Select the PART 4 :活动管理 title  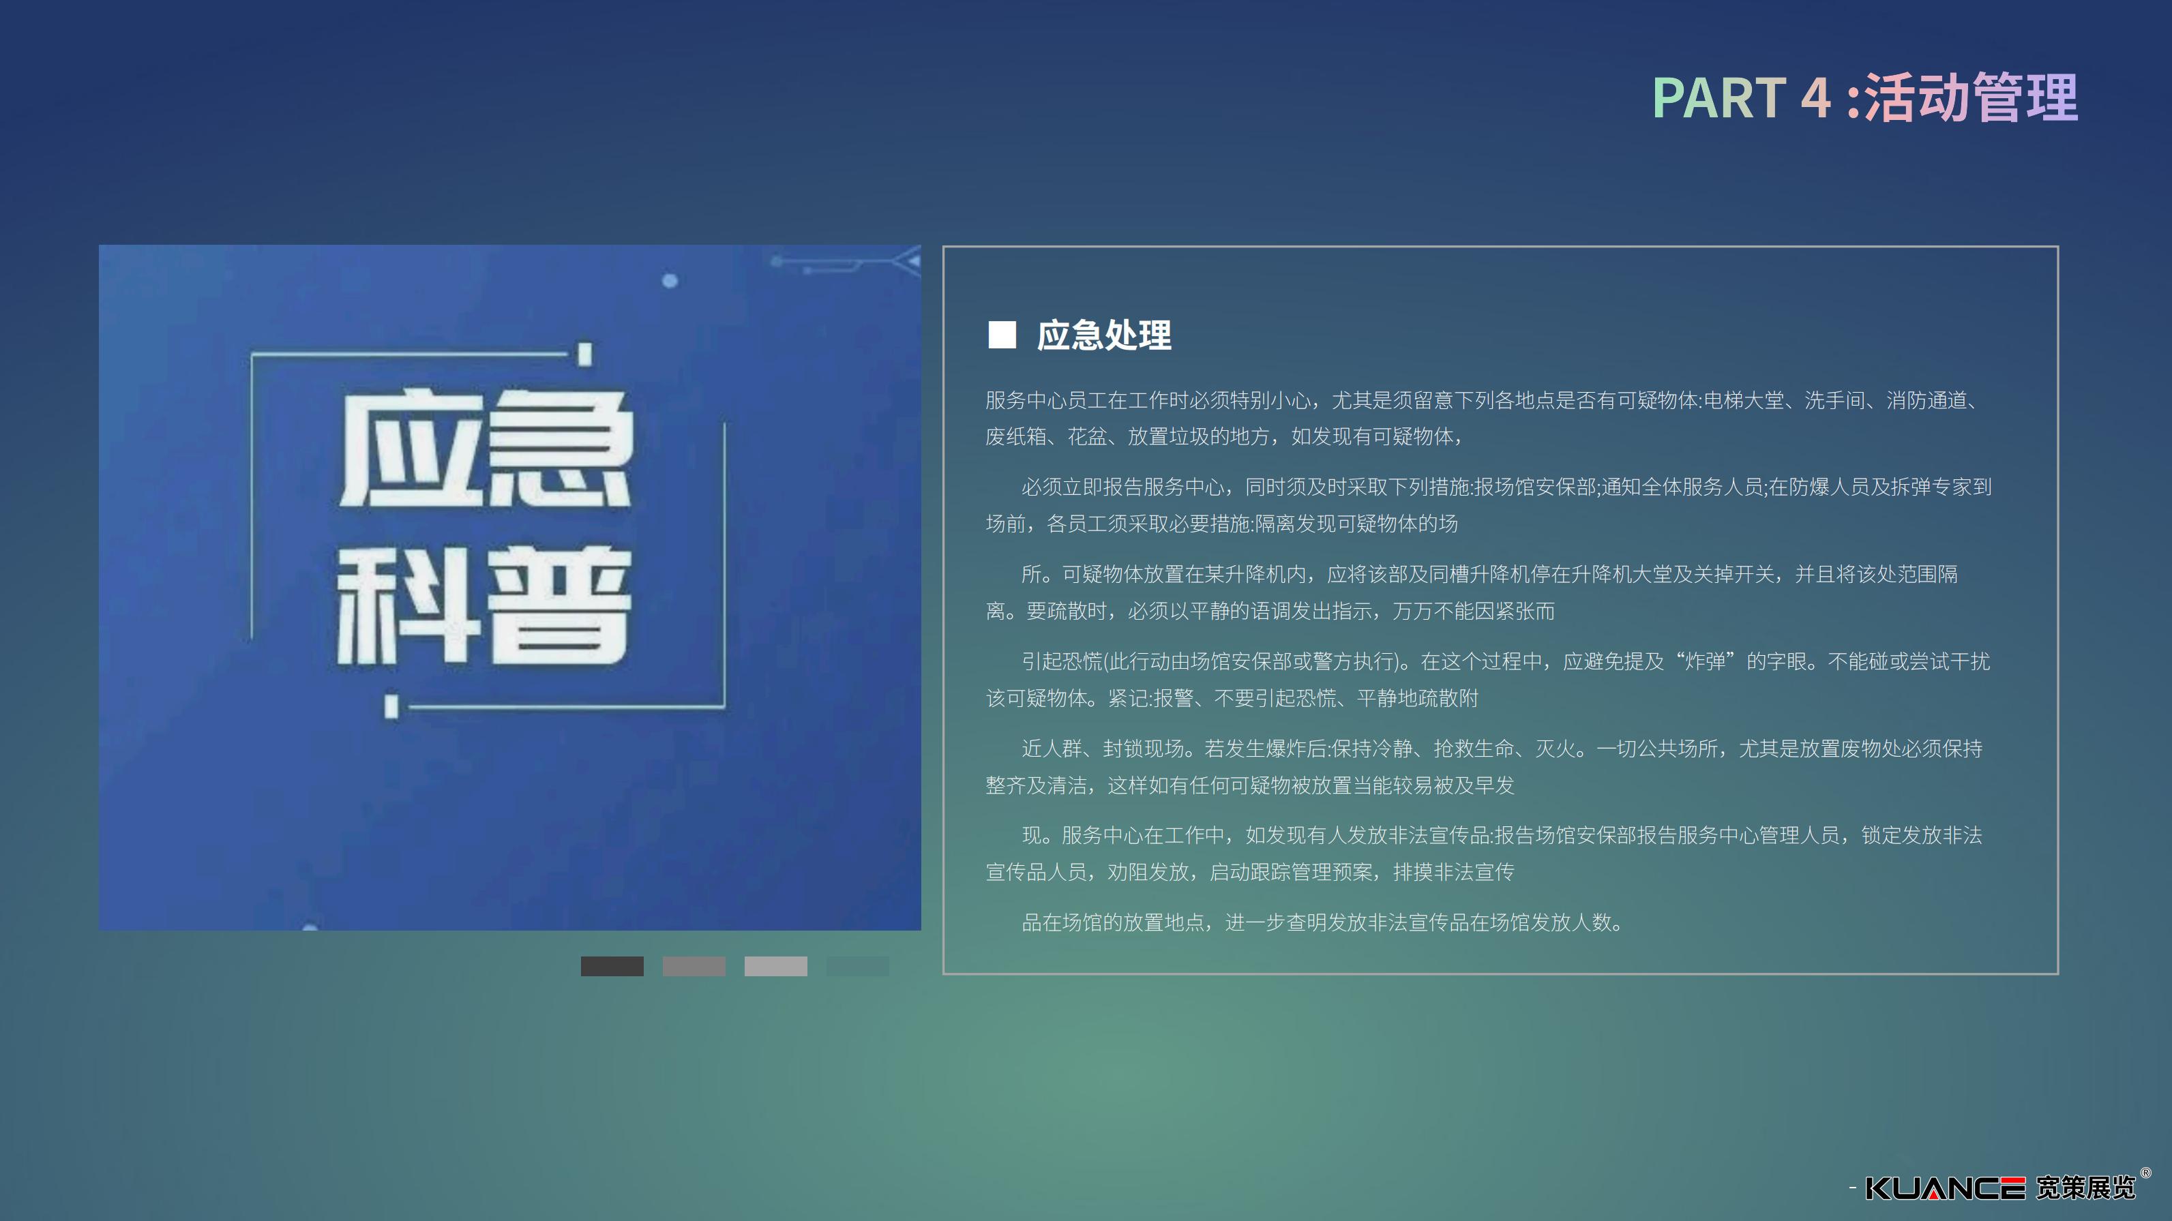[1864, 97]
